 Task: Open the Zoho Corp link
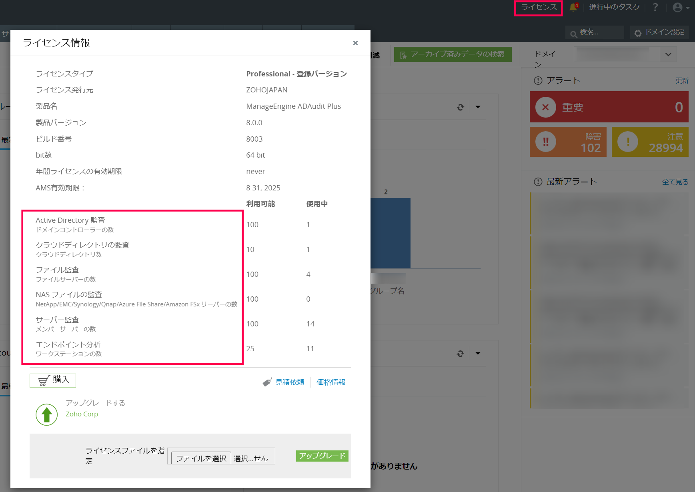tap(82, 414)
